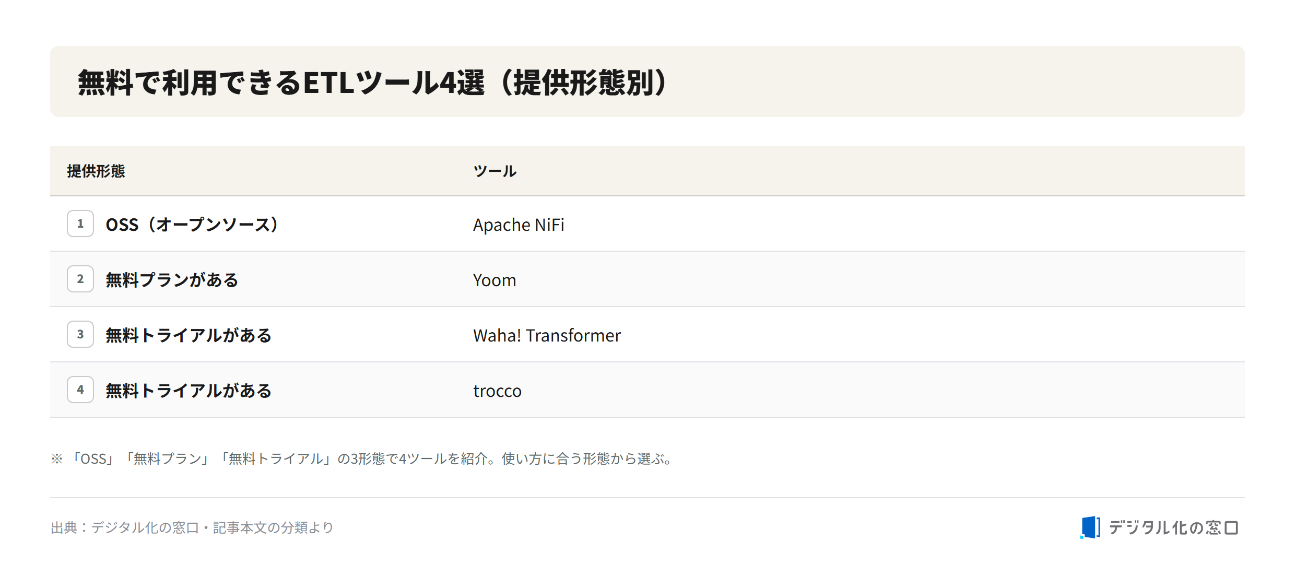Screen dimensions: 1295x588
Task: Click the footnote starting with ※
Action: coord(362,458)
